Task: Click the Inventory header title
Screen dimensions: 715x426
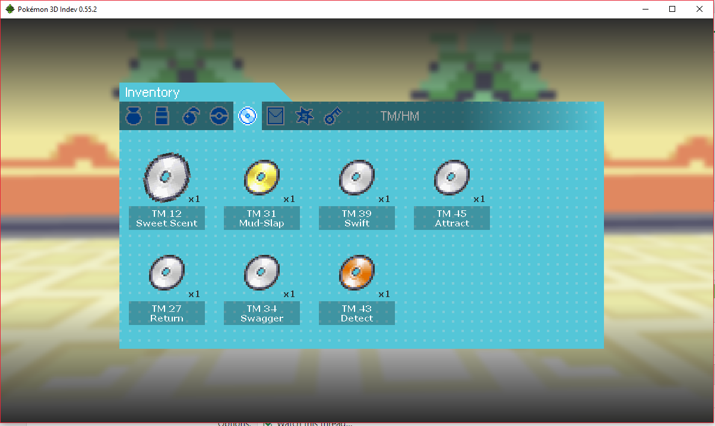Action: 152,93
